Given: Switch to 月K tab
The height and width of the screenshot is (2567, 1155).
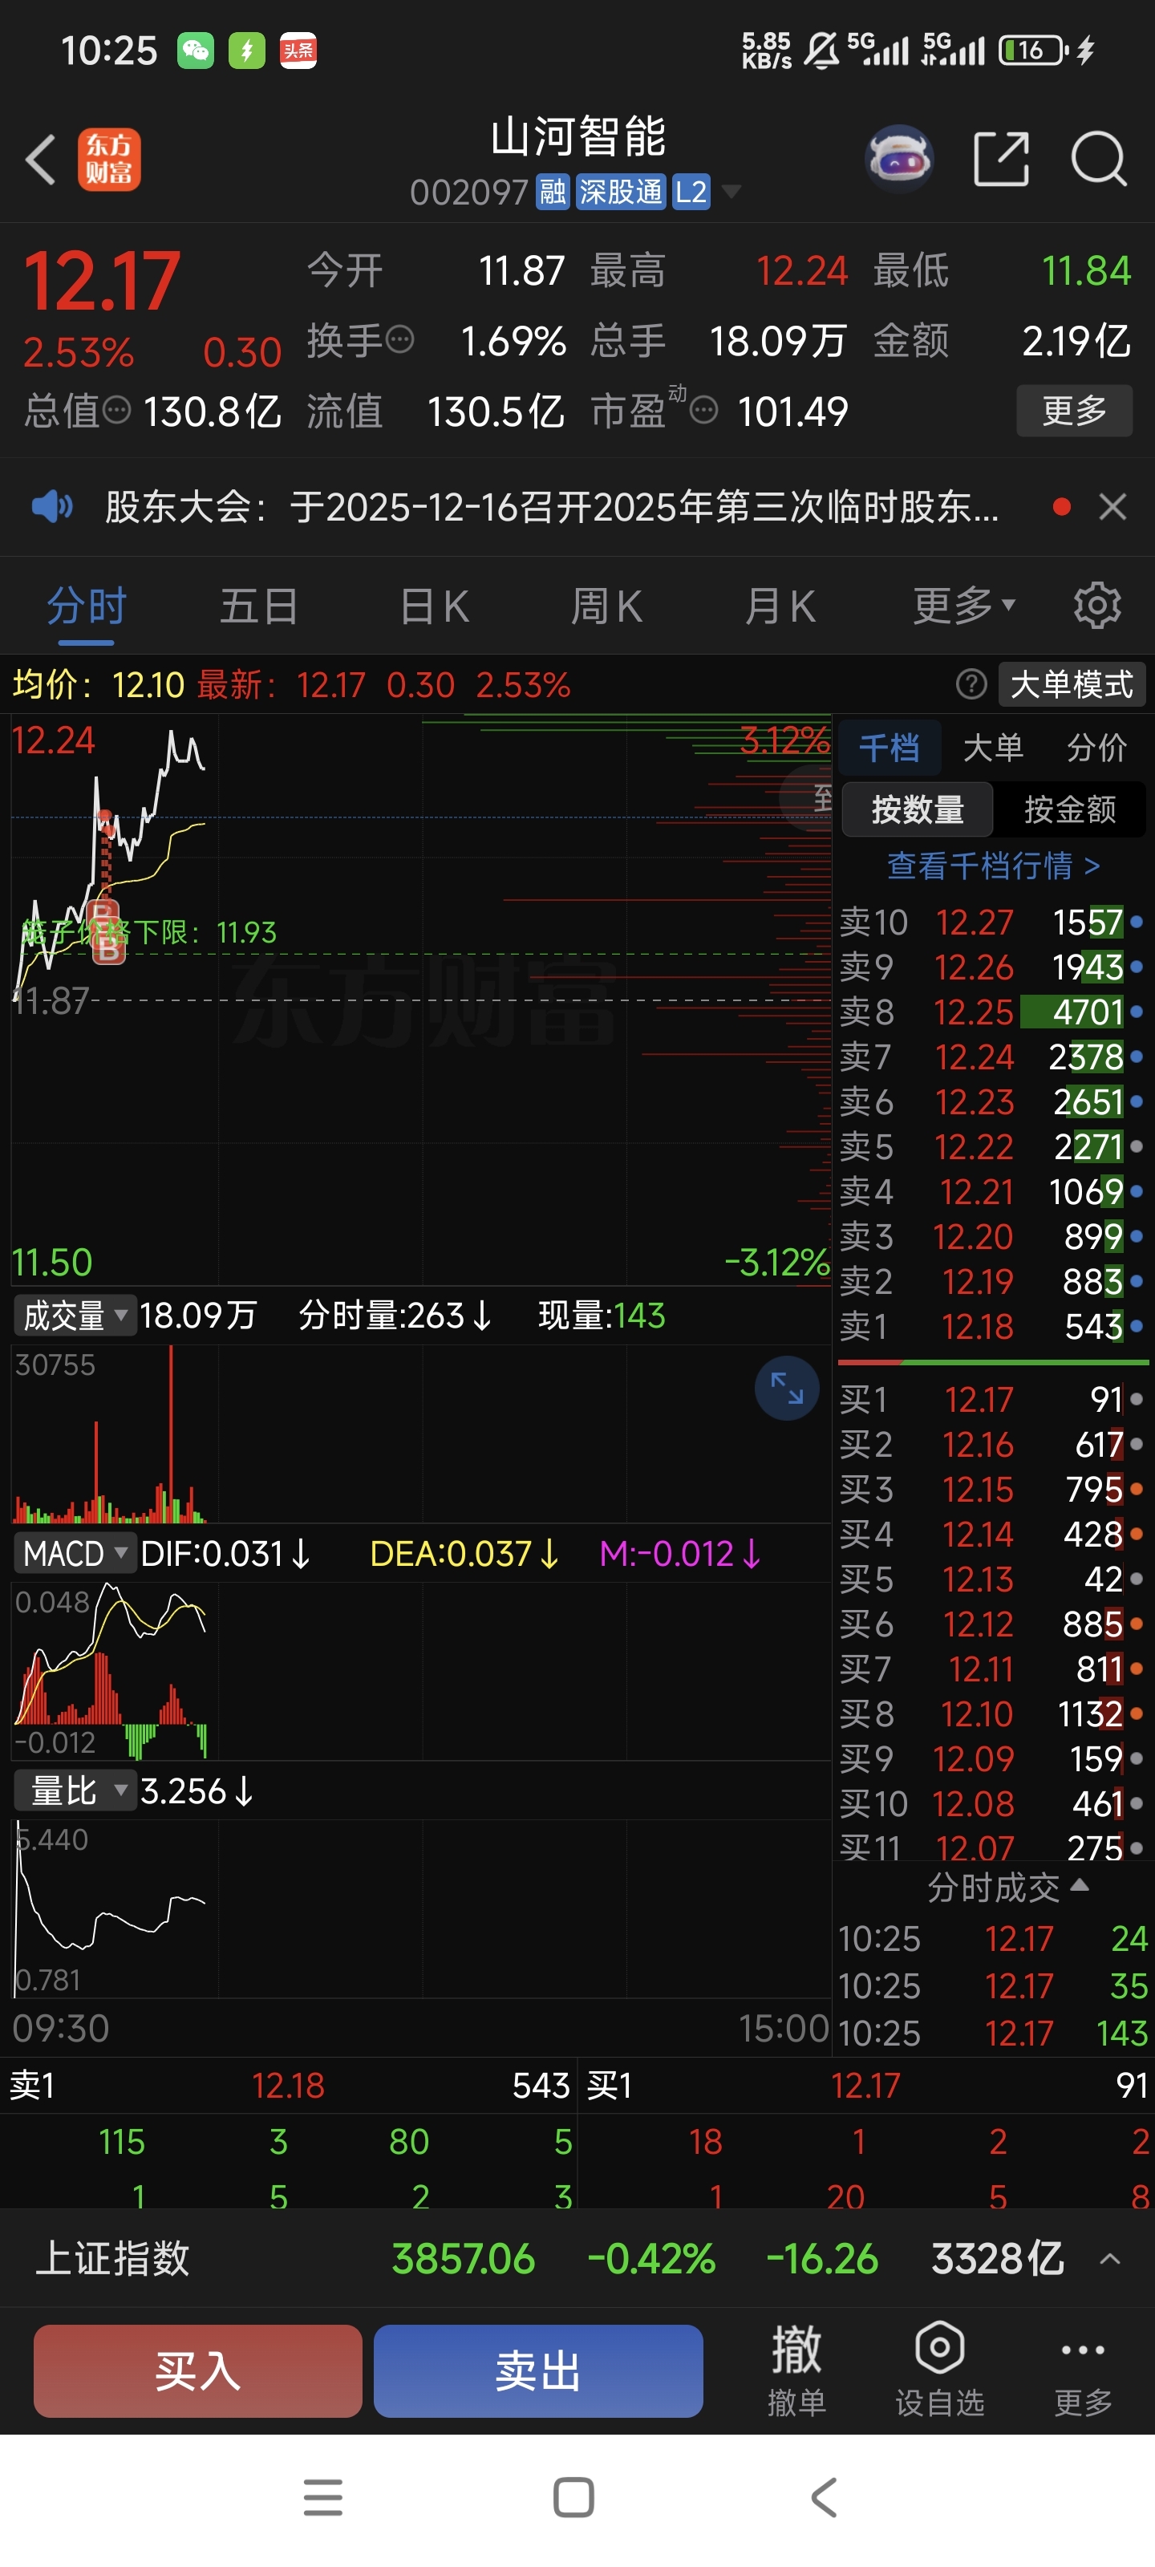Looking at the screenshot, I should click(780, 606).
